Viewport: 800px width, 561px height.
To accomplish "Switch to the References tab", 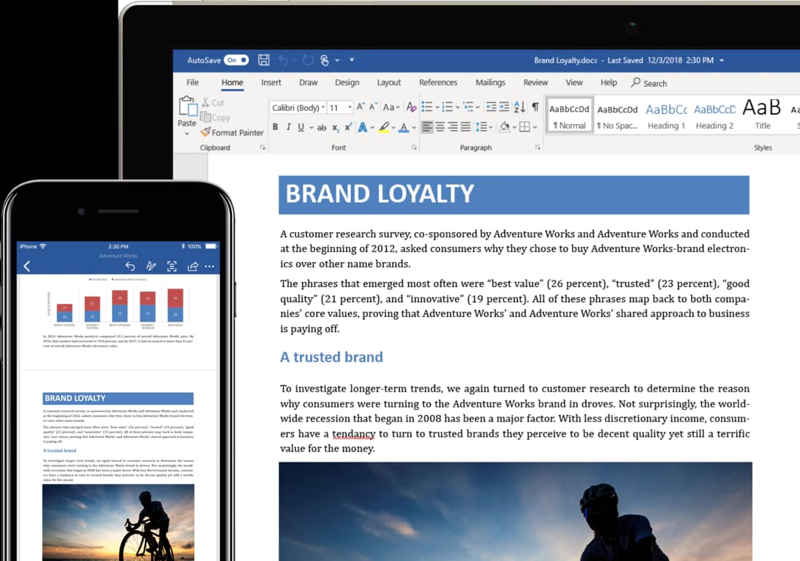I will coord(438,83).
